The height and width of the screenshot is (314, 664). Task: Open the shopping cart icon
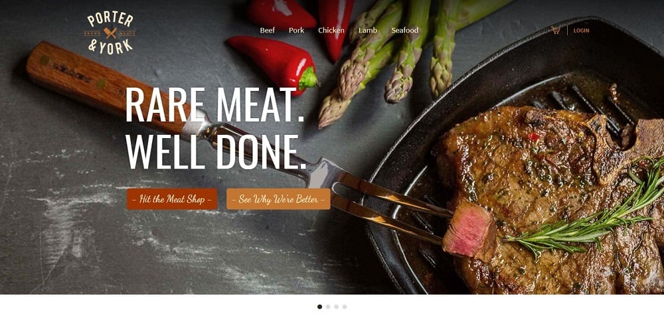coord(556,30)
